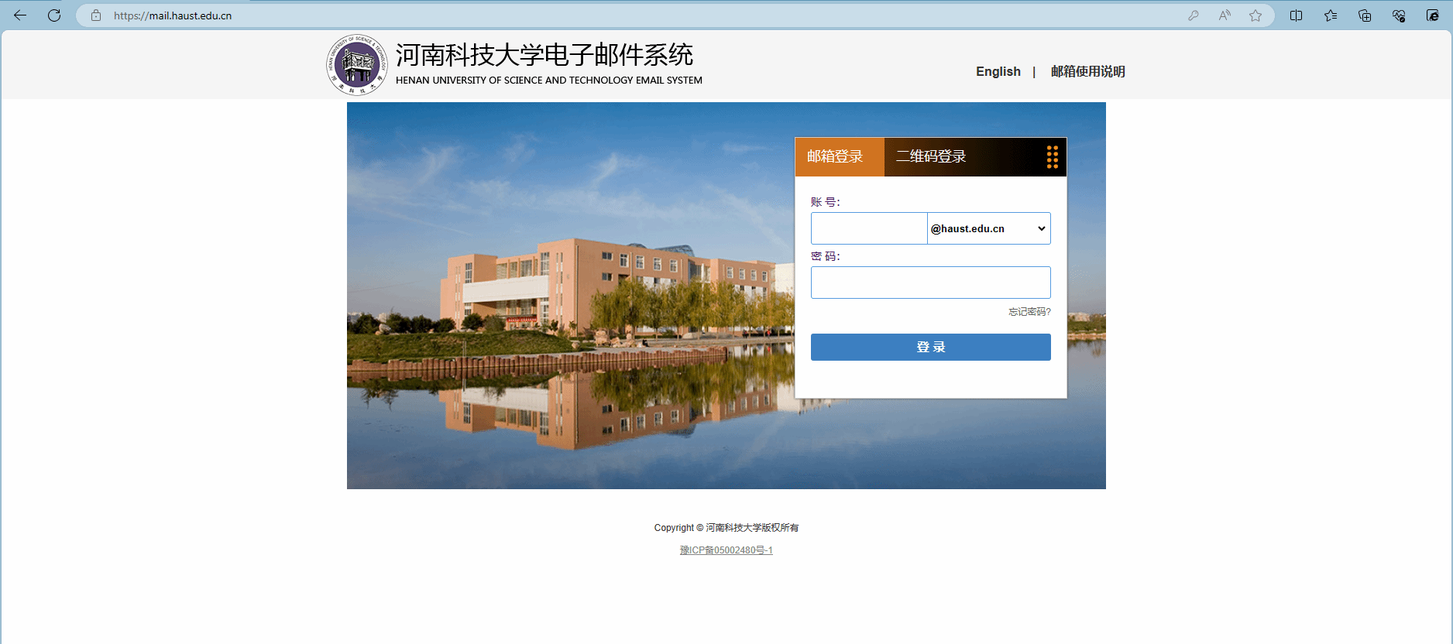Image resolution: width=1453 pixels, height=644 pixels.
Task: Click the orange dots grid icon
Action: tap(1052, 157)
